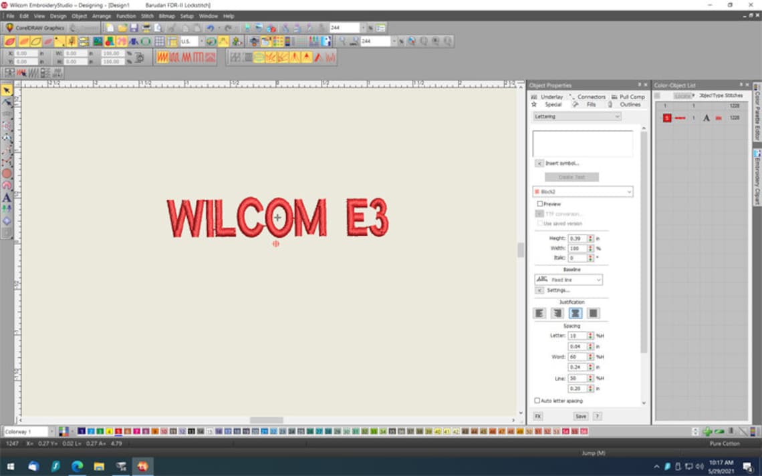762x476 pixels.
Task: Toggle the Auto letter spacing checkbox
Action: [537, 401]
